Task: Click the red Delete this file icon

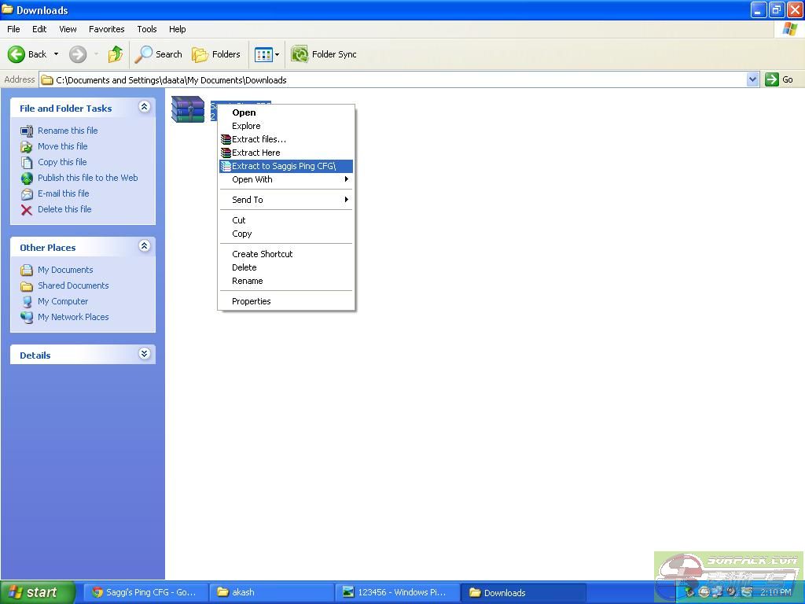Action: pos(27,210)
